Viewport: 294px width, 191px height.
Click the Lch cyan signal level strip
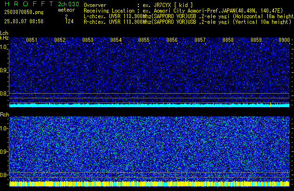[150, 105]
